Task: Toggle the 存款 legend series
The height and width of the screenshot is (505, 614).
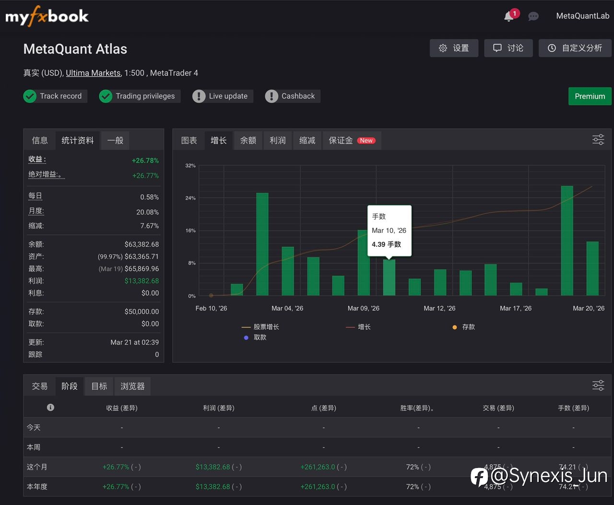Action: pos(463,327)
